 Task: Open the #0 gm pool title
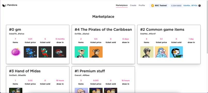pos(15,30)
